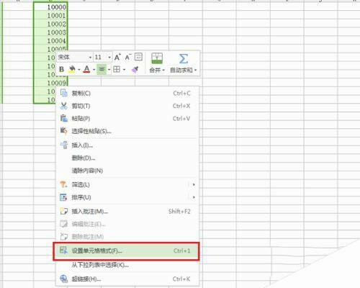Click the sort icon beside 排序(U)
The width and height of the screenshot is (360, 288).
(x=63, y=197)
